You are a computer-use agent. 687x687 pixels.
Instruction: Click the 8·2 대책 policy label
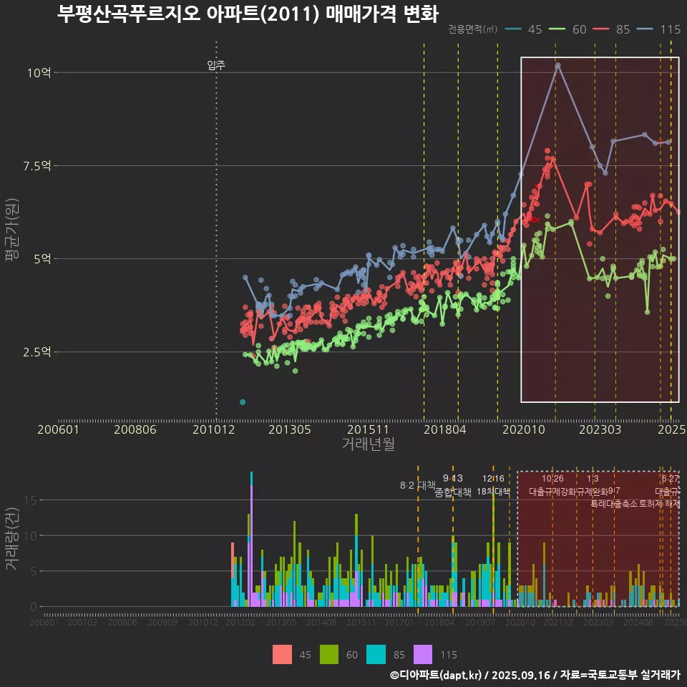point(417,485)
